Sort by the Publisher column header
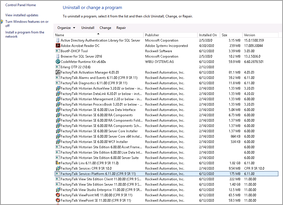This screenshot has width=283, height=205. (170, 35)
